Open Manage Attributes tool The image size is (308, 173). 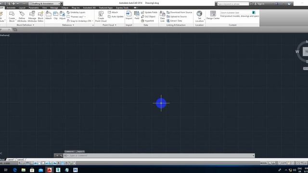point(32,16)
